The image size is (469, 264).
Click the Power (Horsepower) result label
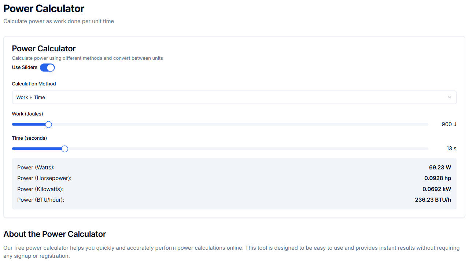point(44,178)
